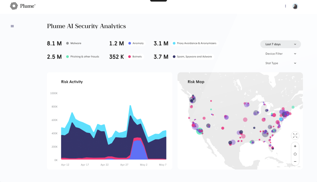Click the 3.1 M proxy count
This screenshot has width=317, height=182.
click(161, 43)
